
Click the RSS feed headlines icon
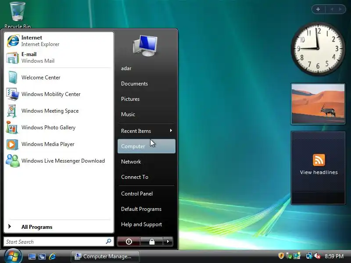click(319, 160)
